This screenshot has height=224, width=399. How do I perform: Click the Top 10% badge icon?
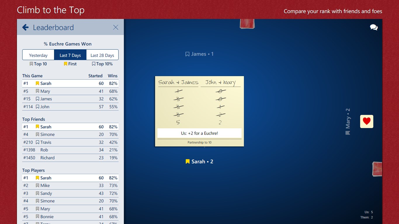click(93, 64)
